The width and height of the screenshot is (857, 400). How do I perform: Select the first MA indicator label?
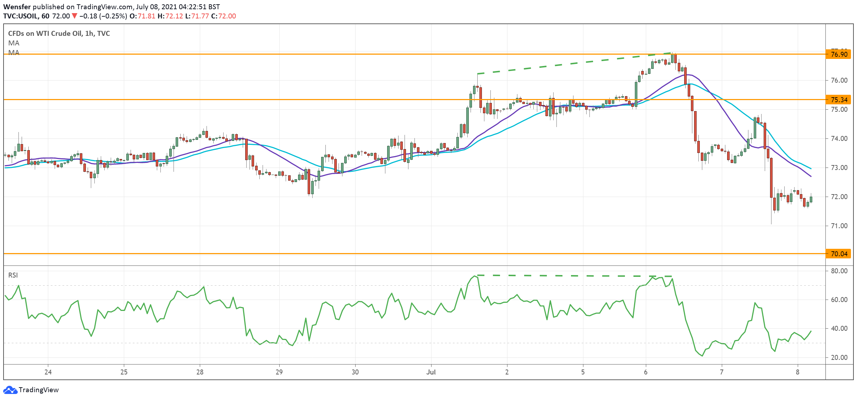14,43
